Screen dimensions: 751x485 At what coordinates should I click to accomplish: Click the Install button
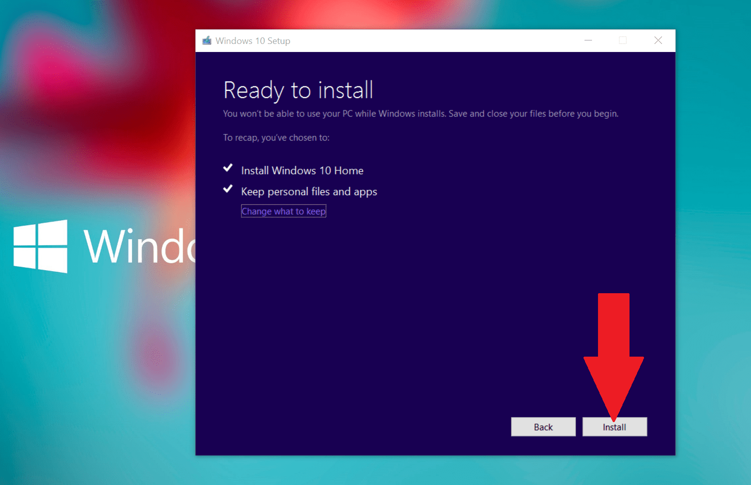pyautogui.click(x=614, y=427)
